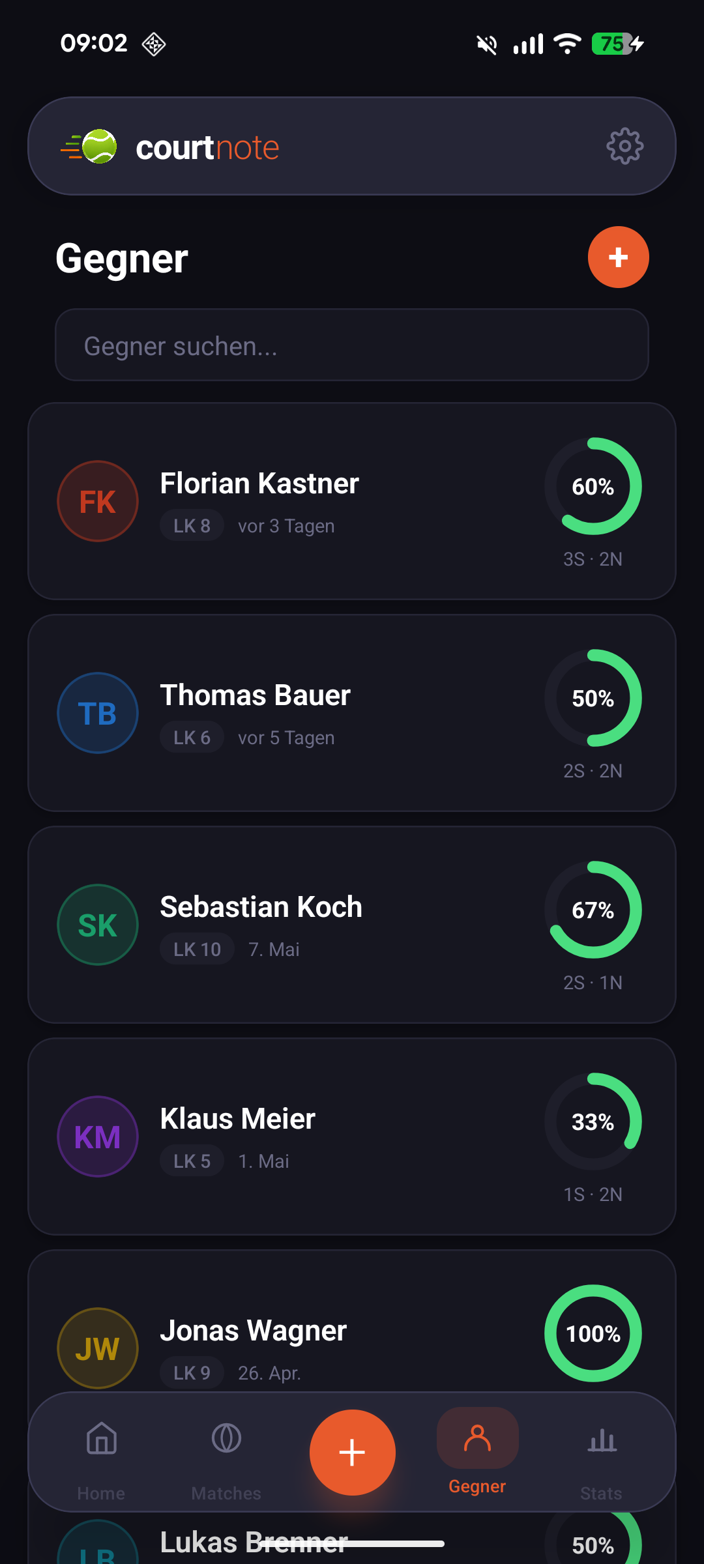Screen dimensions: 704x1564
Task: Open settings via the gear icon
Action: (x=624, y=146)
